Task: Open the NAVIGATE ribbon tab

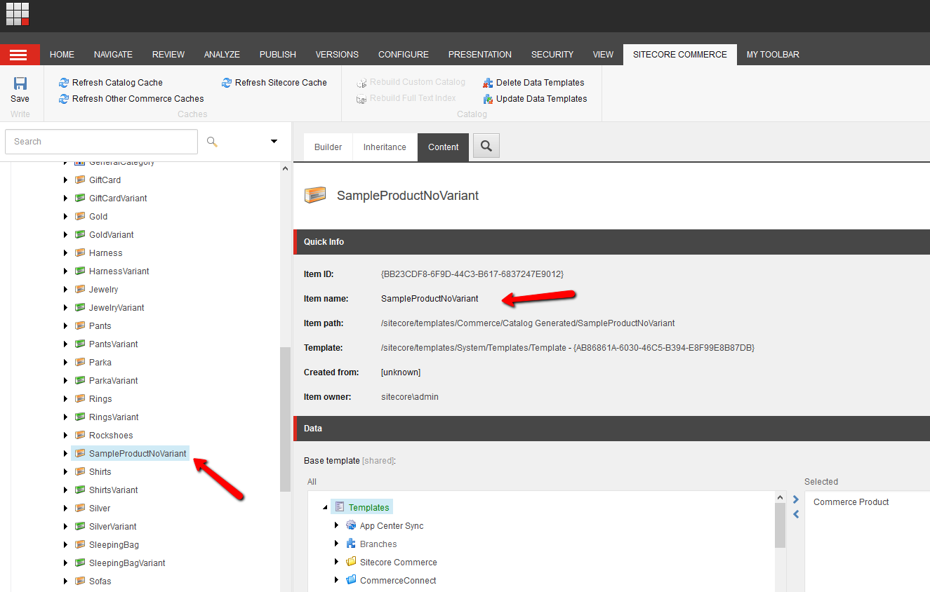Action: point(113,55)
